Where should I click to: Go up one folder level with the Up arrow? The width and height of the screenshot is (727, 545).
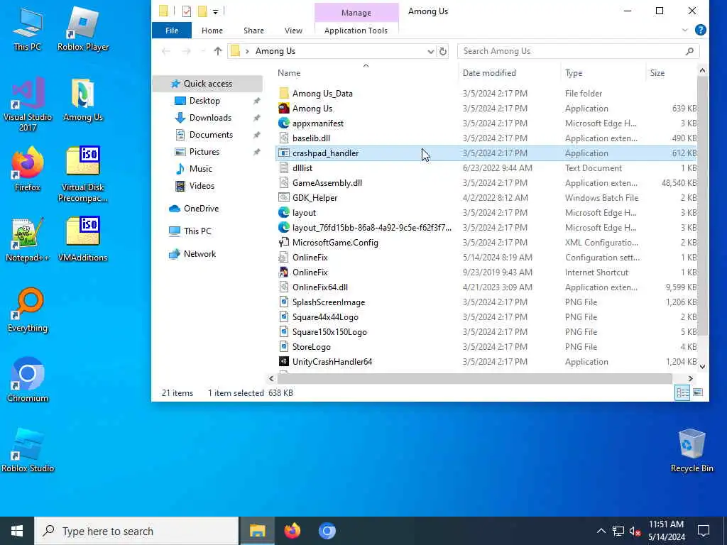point(217,51)
